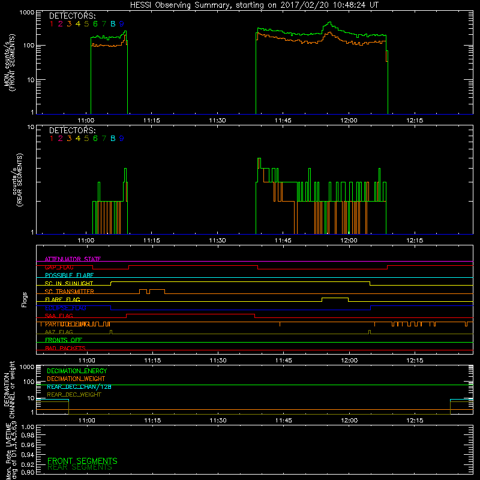Viewport: 480px width, 480px height.
Task: Click the 11:45 tick under rear segments plot
Action: point(283,241)
